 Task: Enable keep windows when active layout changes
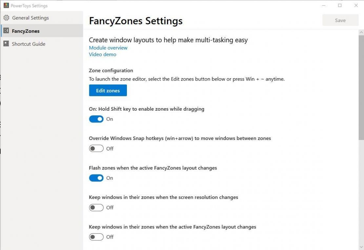96,237
